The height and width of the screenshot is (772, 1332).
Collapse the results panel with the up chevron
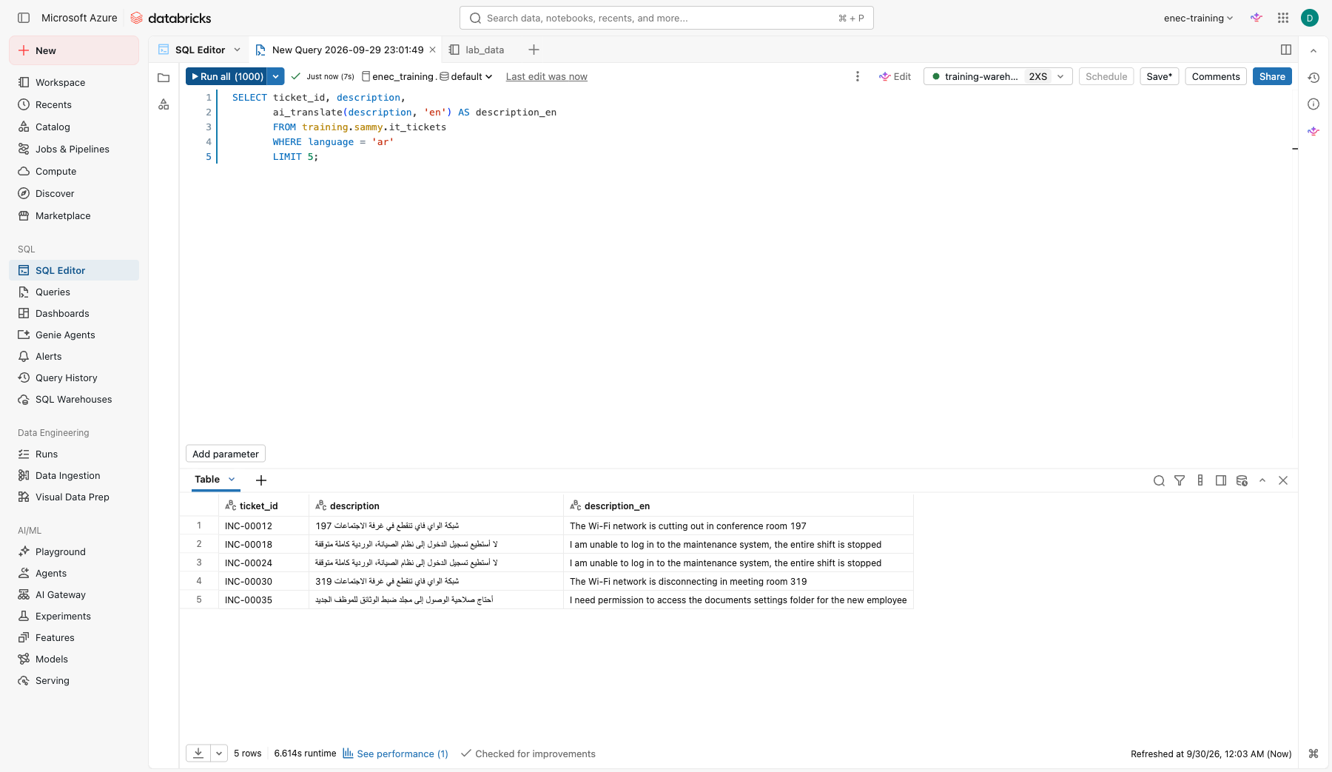[1262, 480]
